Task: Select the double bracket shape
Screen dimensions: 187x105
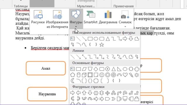Action: tap(84, 81)
